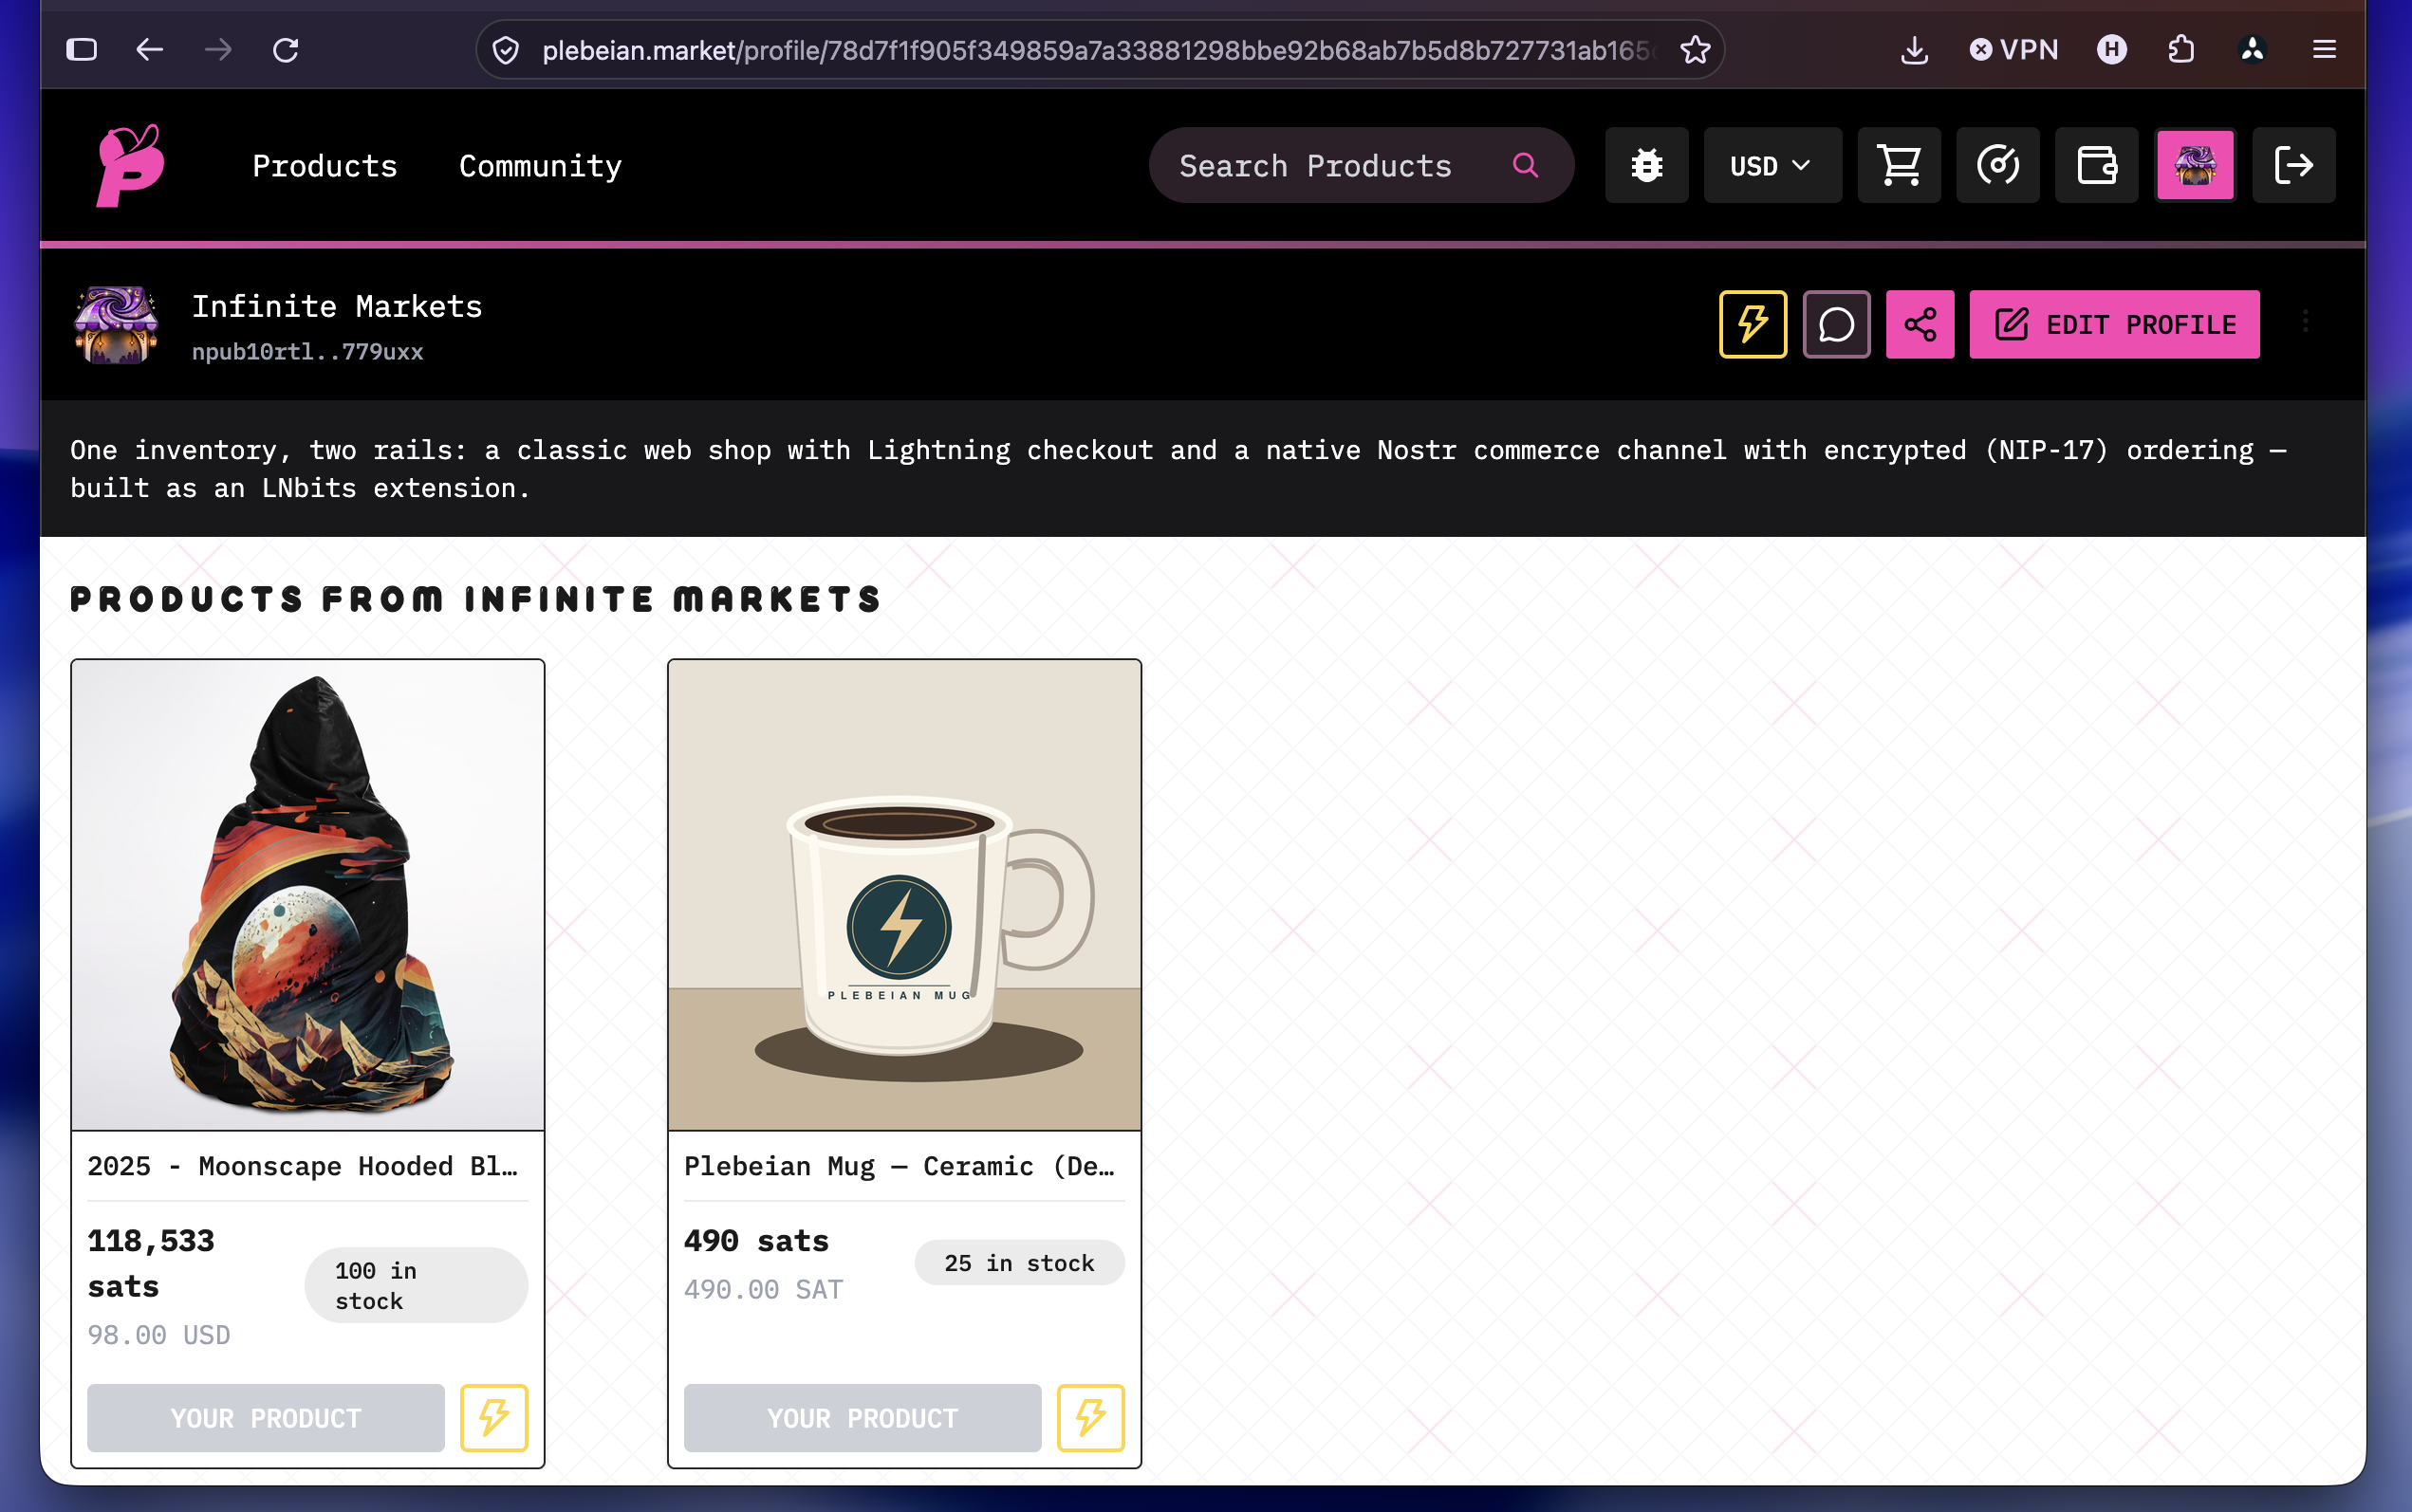Open the browser downloads icon

pos(1914,50)
